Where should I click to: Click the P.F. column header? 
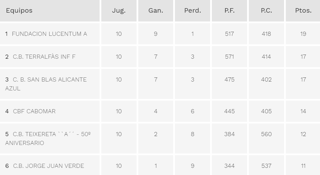tap(229, 11)
